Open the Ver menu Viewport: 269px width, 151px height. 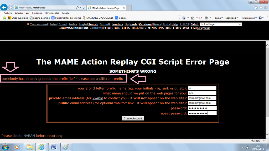point(27,13)
